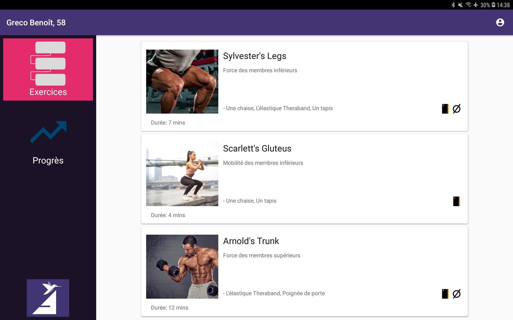Open the Sylvester's Legs thumbnail
513x320 pixels.
182,82
